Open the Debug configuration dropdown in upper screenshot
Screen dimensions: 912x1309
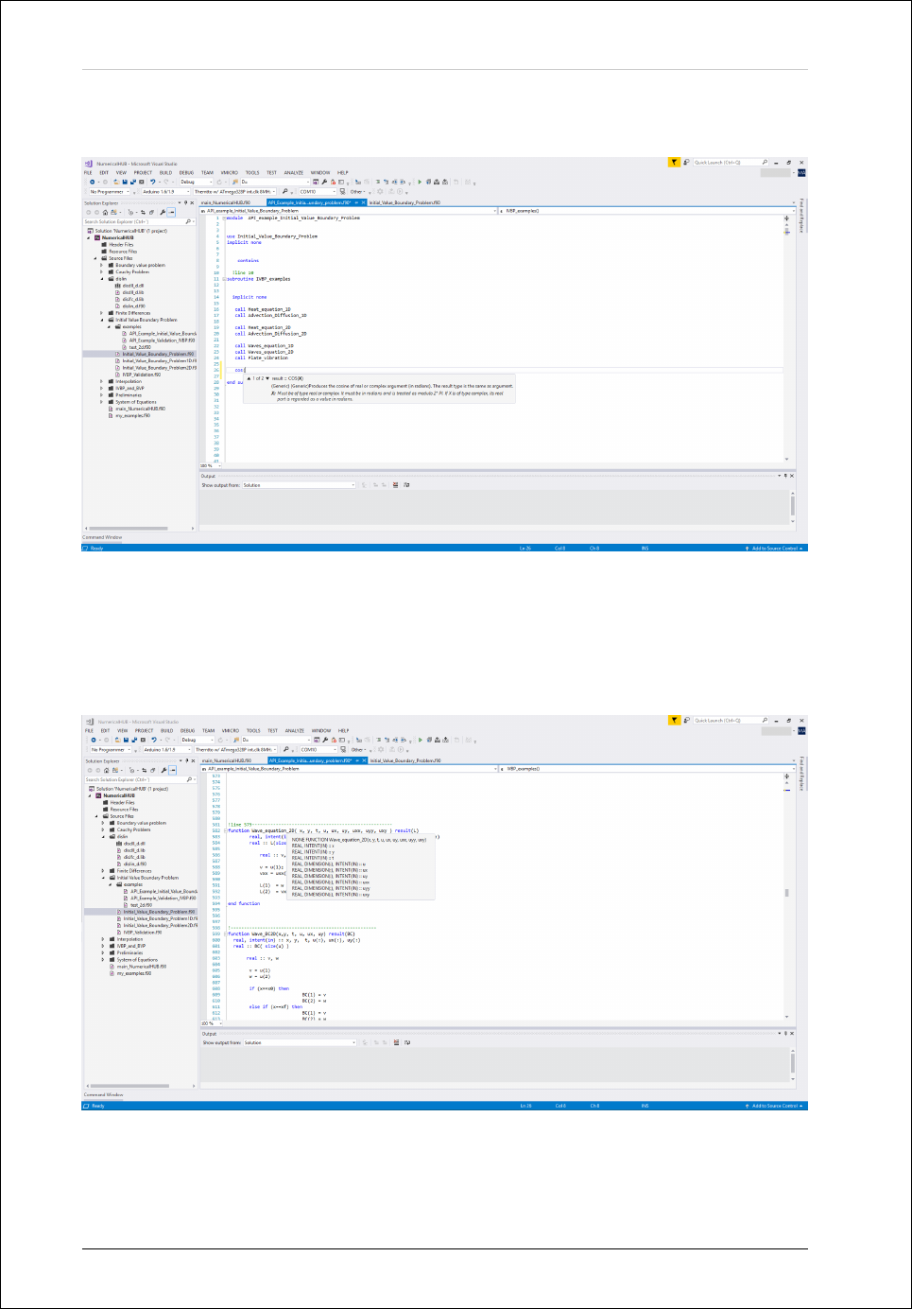tap(196, 182)
